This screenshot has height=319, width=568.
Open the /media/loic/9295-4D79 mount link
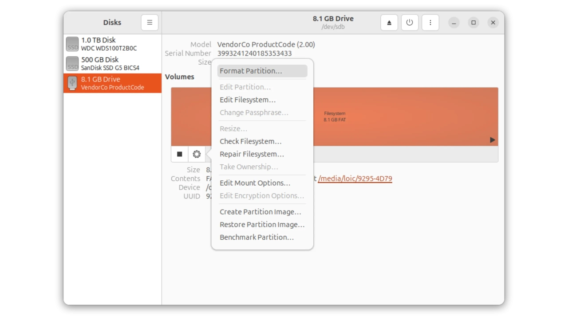click(x=355, y=179)
